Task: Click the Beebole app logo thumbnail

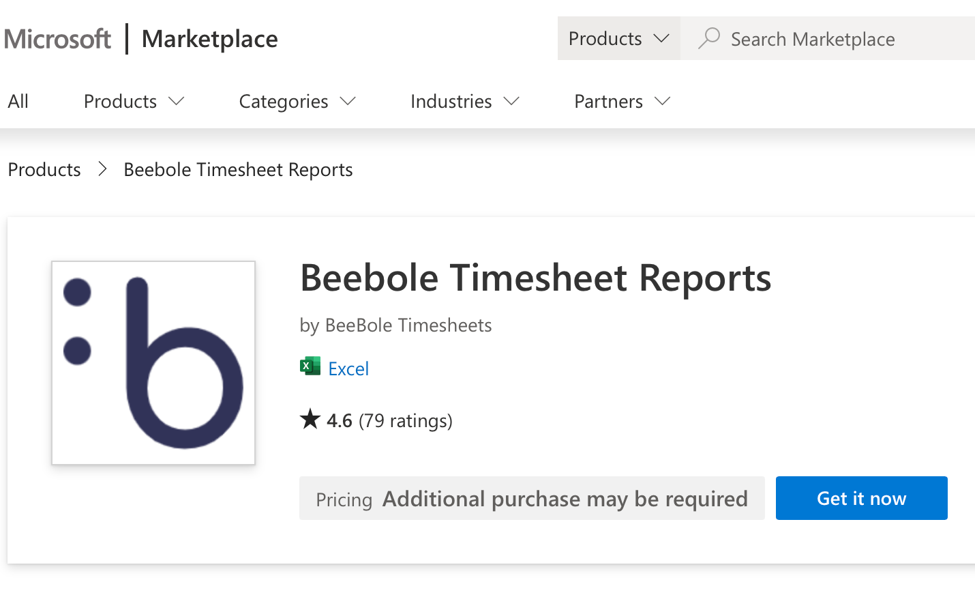Action: click(153, 363)
